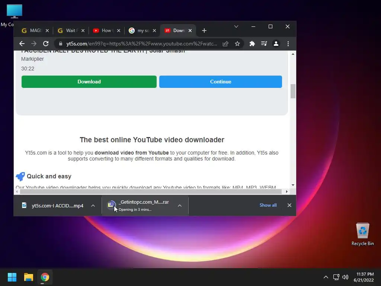The image size is (381, 286).
Task: Click 'The best online YouTube video downloader' heading
Action: [152, 140]
